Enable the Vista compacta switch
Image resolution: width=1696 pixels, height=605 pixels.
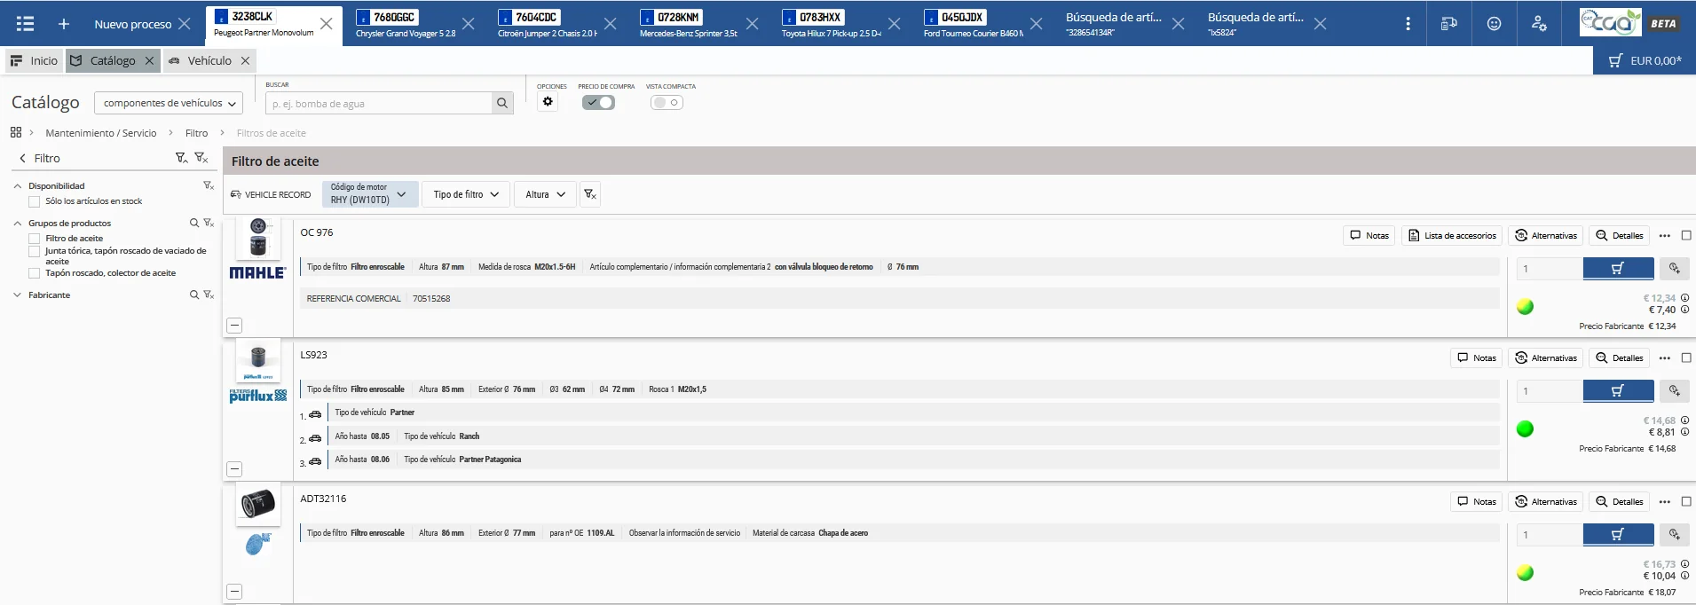coord(667,103)
